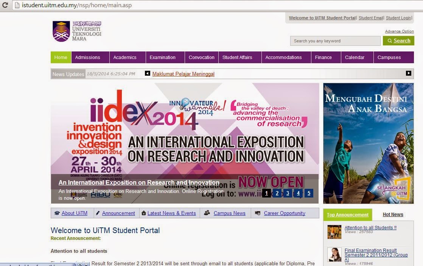Click the news timestamp 18/5/2014 6:25:04 PM
The height and width of the screenshot is (266, 423).
click(x=111, y=74)
